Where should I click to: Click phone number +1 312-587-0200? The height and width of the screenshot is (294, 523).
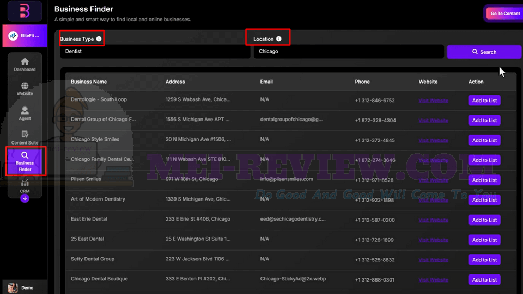[x=375, y=220]
